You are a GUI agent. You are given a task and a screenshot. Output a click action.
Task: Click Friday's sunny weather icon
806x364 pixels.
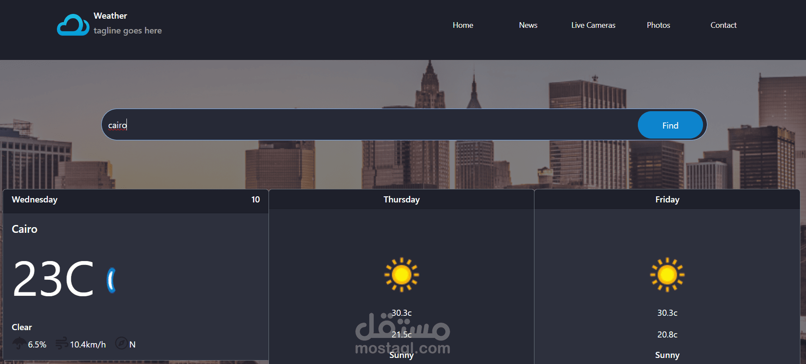coord(667,275)
